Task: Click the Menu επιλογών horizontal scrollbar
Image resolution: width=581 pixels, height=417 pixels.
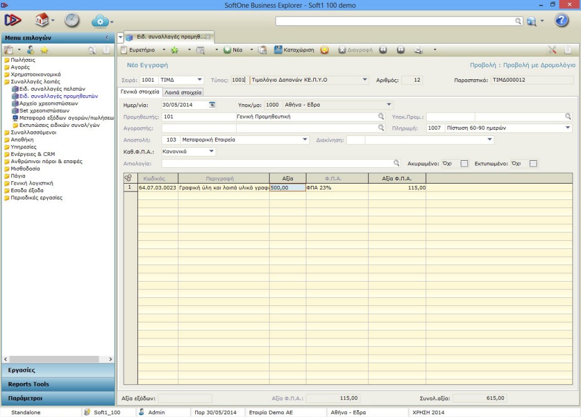Action: [x=54, y=359]
